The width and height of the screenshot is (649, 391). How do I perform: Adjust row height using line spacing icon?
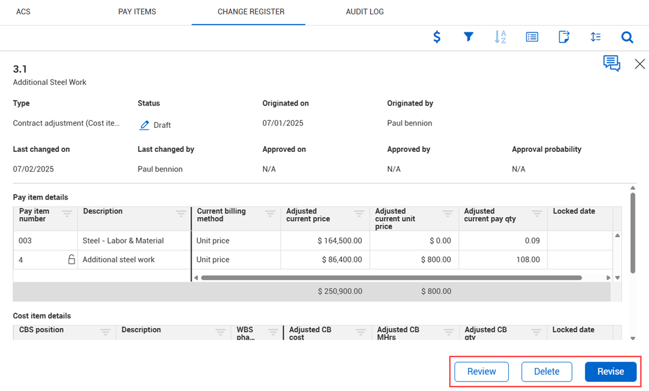[x=596, y=37]
